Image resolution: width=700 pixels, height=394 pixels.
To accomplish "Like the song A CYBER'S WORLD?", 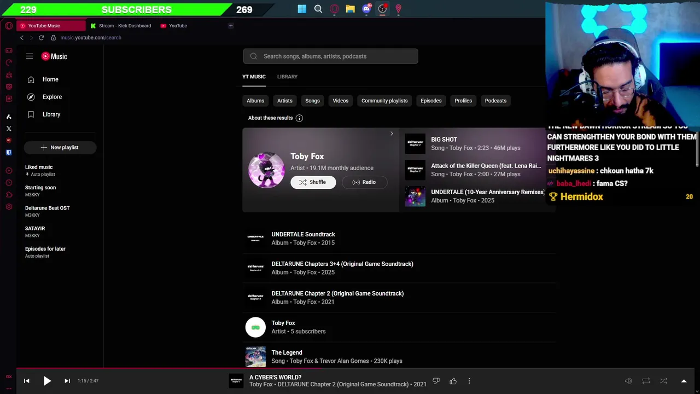I will click(x=453, y=381).
